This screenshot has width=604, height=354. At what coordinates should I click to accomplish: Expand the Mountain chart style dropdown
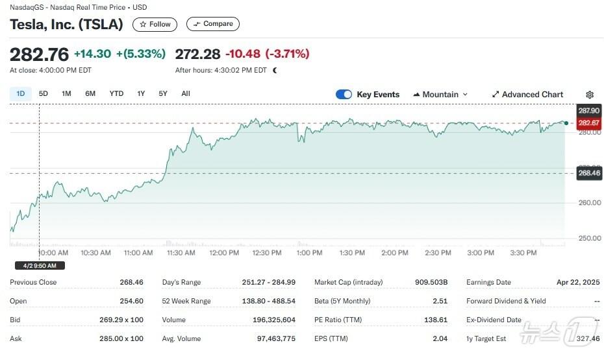tap(464, 95)
